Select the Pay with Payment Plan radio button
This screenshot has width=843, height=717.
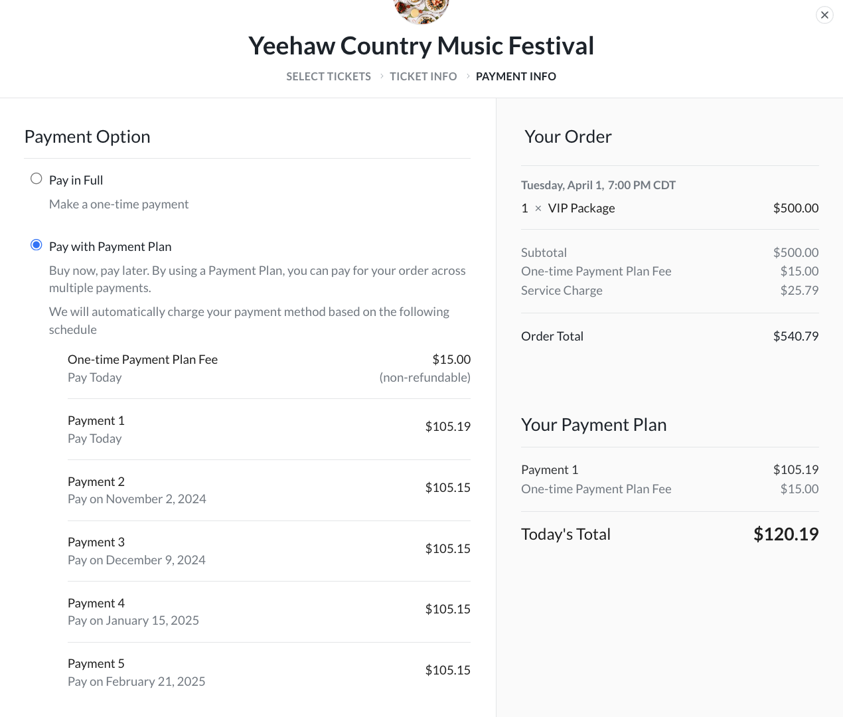(37, 245)
